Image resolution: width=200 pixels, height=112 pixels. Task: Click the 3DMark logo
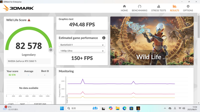(18, 8)
